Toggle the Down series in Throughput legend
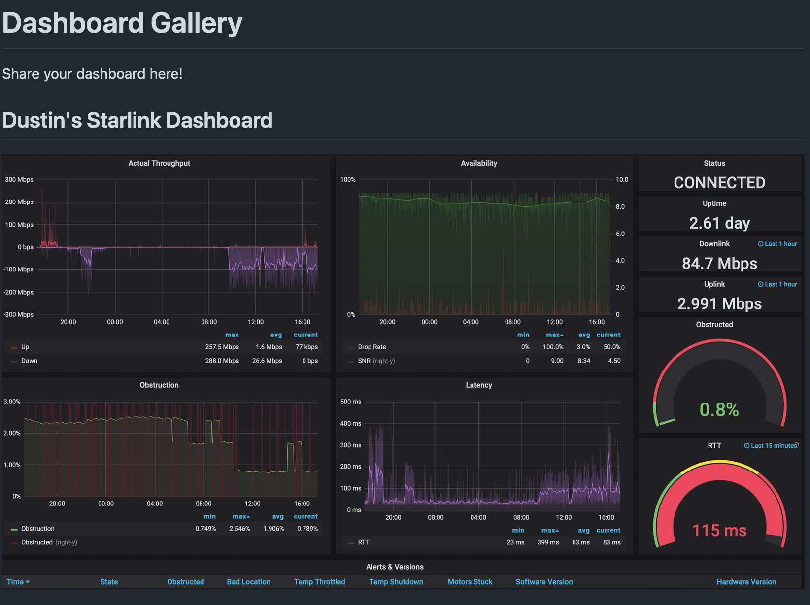 [x=29, y=361]
